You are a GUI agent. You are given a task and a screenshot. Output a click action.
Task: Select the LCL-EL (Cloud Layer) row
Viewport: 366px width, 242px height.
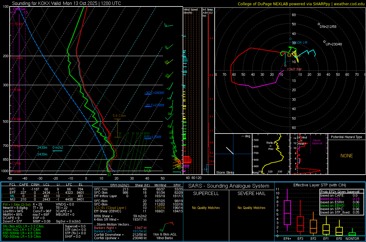[138, 208]
